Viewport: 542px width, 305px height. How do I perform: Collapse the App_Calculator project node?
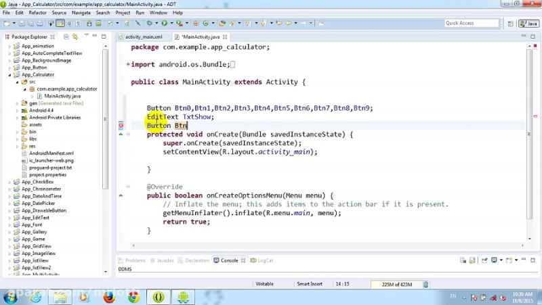click(x=9, y=75)
